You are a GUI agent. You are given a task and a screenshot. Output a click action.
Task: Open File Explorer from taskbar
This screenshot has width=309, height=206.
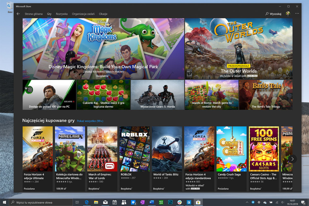[x=96, y=202]
